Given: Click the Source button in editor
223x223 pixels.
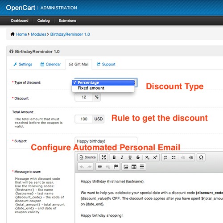Looking at the screenshot, I should (87, 157).
